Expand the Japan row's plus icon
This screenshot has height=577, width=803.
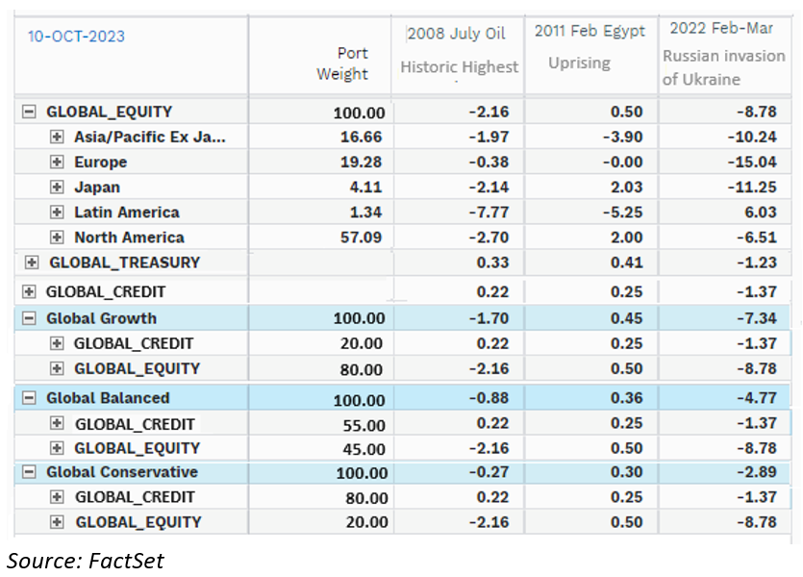(x=56, y=187)
